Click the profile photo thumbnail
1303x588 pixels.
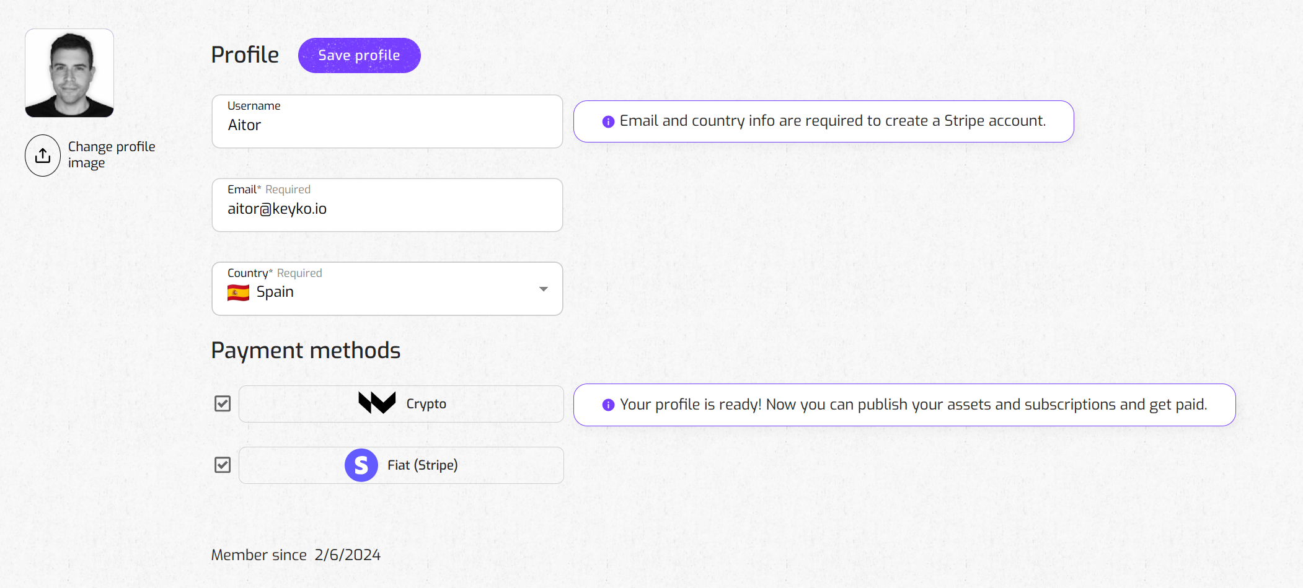coord(69,73)
